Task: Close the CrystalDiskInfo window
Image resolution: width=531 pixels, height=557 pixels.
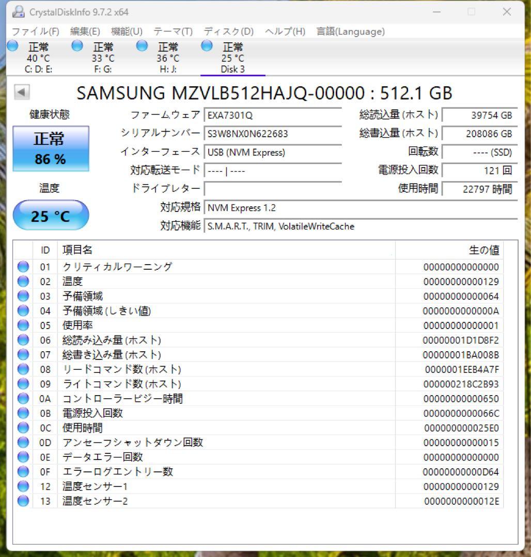Action: pyautogui.click(x=507, y=12)
